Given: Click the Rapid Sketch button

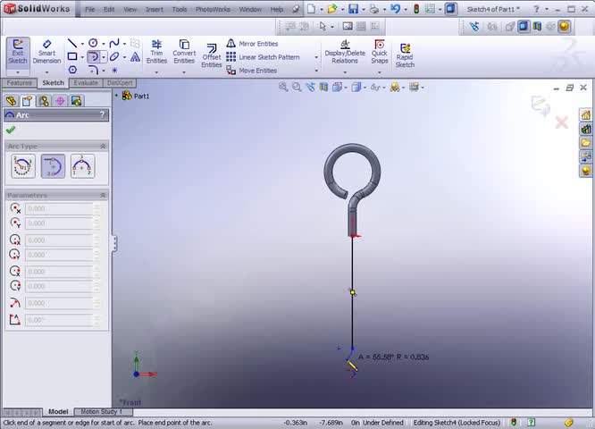Looking at the screenshot, I should 405,55.
